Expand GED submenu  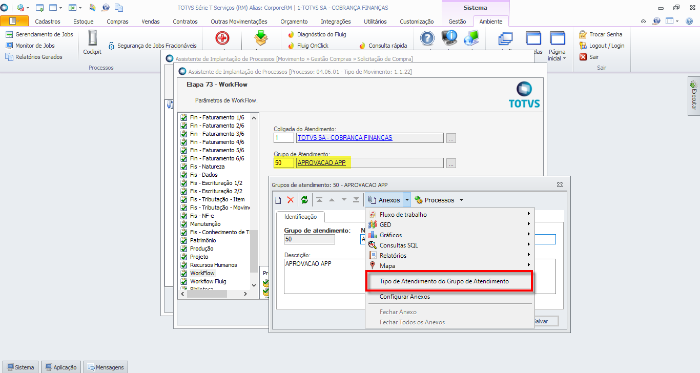[x=449, y=224]
